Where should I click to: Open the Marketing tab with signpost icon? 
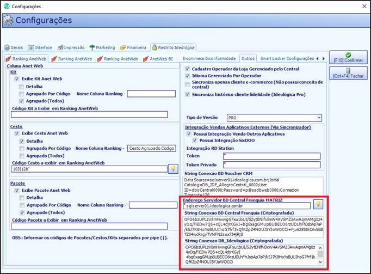102,47
